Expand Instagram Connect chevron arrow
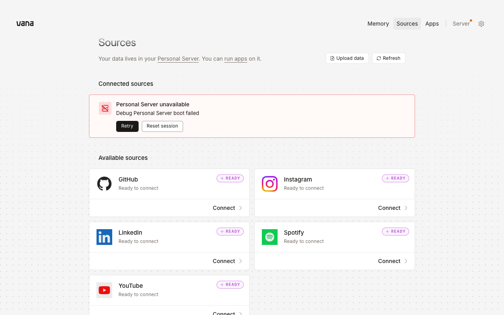 [406, 208]
